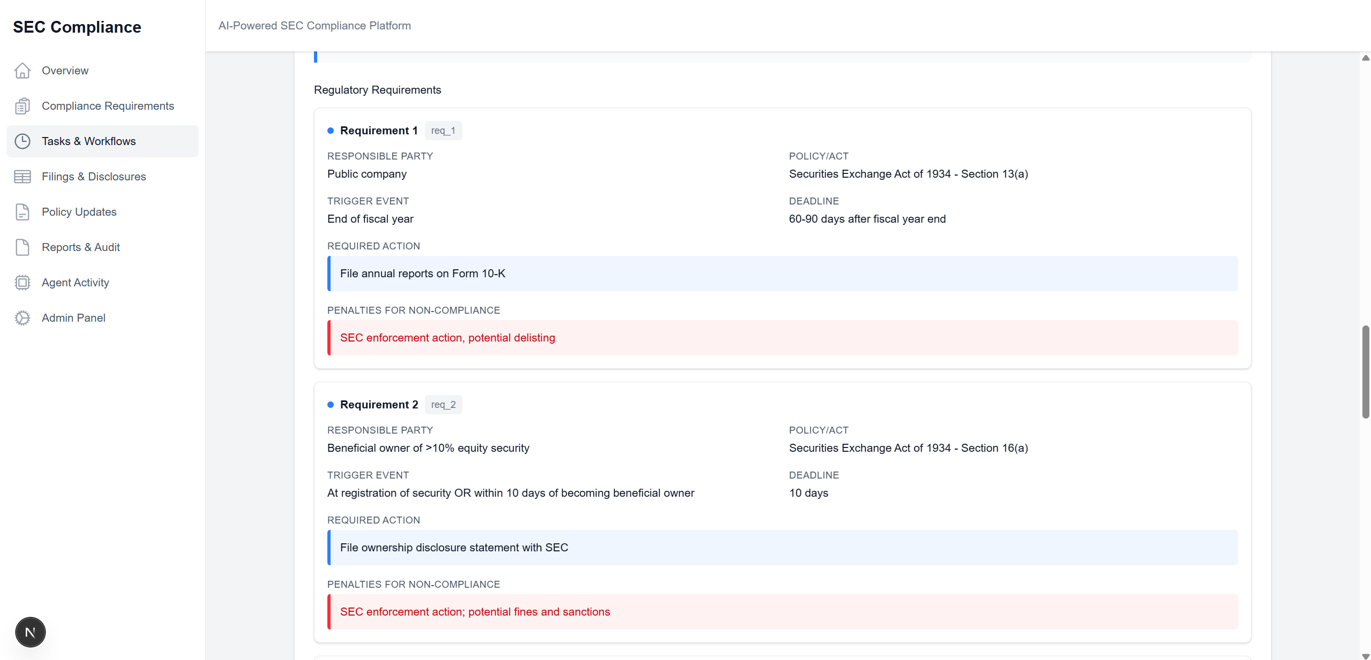Image resolution: width=1371 pixels, height=660 pixels.
Task: Click the vertical scrollbar thumb
Action: pyautogui.click(x=1366, y=371)
